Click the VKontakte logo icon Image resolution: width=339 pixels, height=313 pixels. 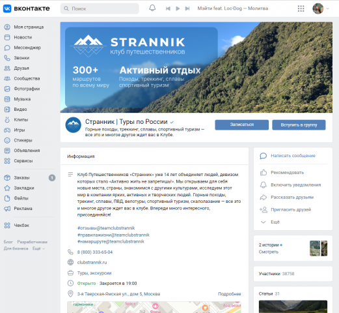coord(7,8)
